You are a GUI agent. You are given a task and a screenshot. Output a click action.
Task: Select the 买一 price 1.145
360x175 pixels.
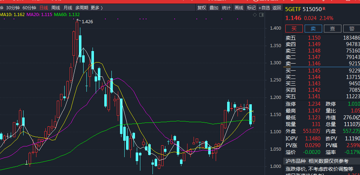[314, 71]
